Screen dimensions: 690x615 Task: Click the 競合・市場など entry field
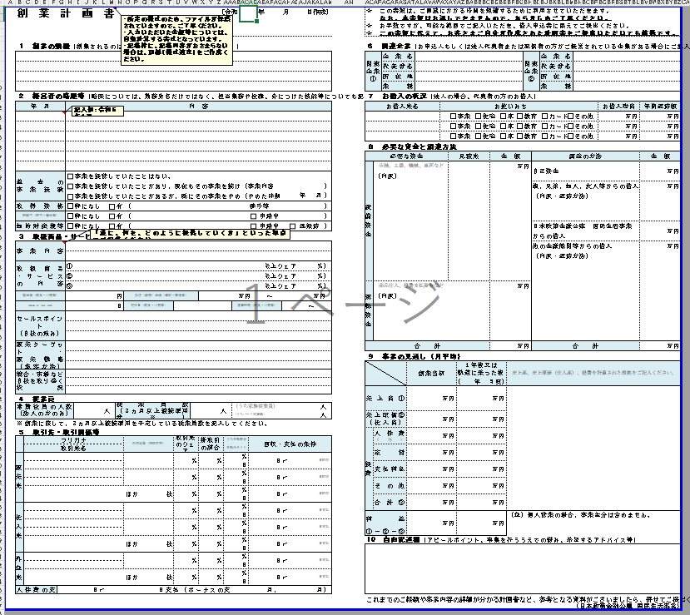(x=198, y=381)
